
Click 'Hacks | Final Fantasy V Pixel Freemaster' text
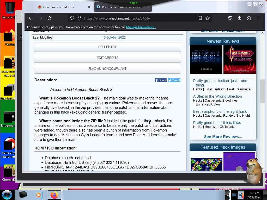(222, 89)
